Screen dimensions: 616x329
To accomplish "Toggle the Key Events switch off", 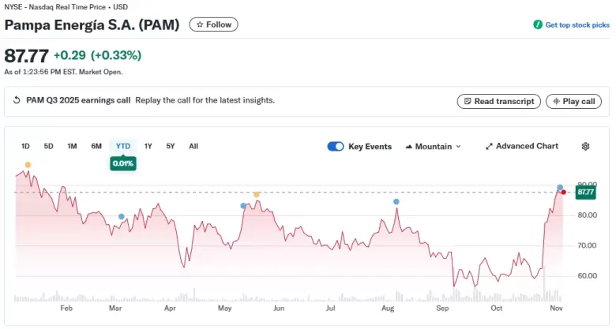I will (336, 147).
